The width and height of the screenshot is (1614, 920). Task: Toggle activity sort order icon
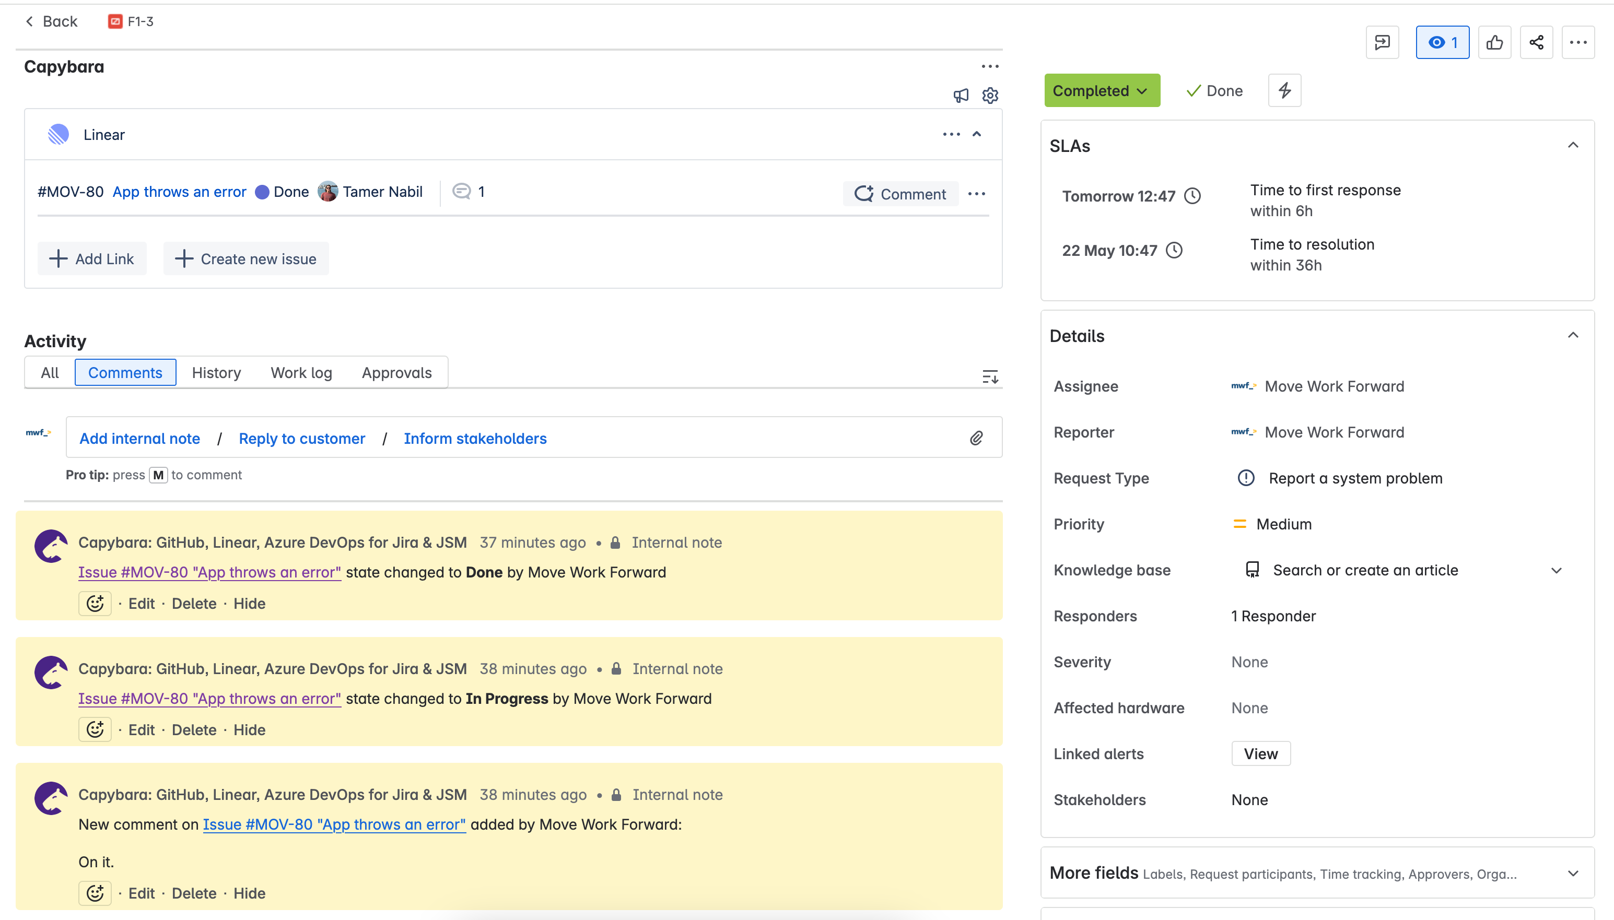(990, 377)
